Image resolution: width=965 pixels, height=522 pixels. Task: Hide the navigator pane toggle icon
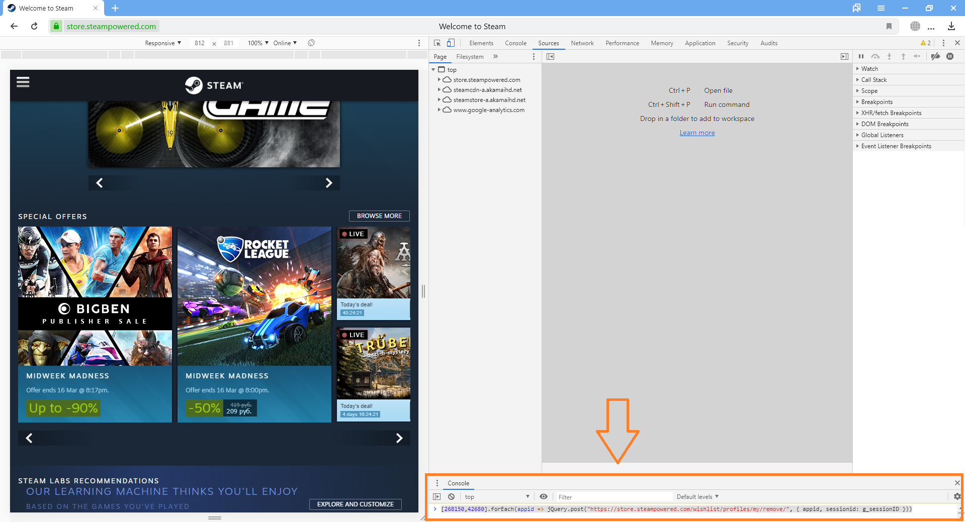550,57
